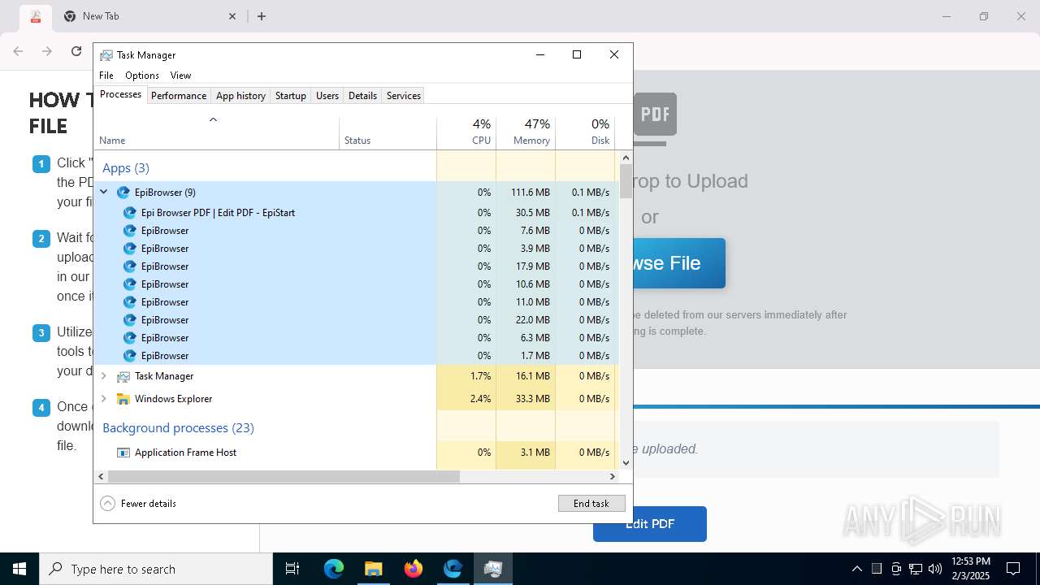Click the PDF tab icon in browser
Screen dimensions: 1040x585
pos(35,16)
